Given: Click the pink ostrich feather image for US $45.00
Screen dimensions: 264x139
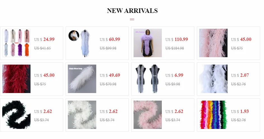Looking at the screenshot, I should coord(213,43).
